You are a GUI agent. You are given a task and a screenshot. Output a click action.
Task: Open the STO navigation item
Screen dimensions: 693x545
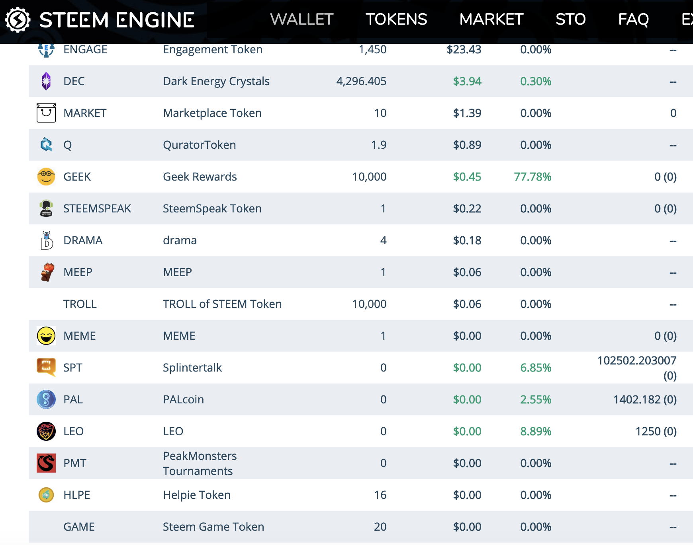tap(570, 19)
